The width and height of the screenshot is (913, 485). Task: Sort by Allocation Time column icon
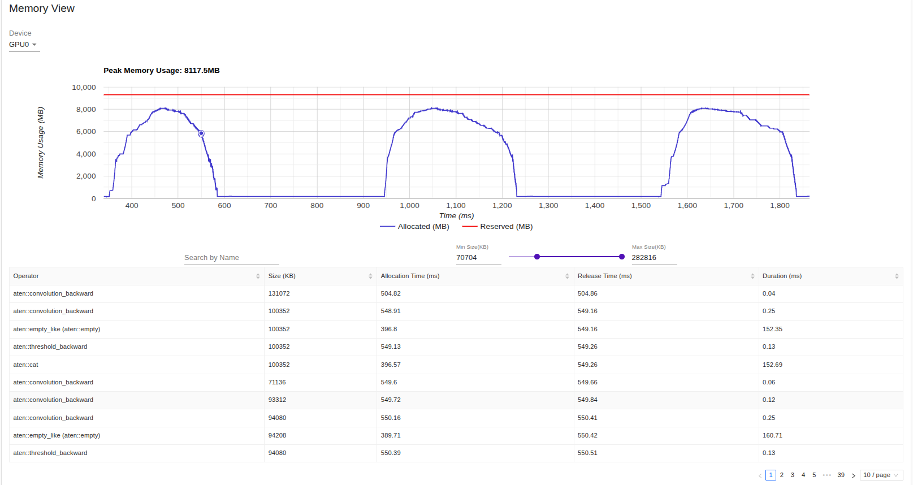point(567,276)
